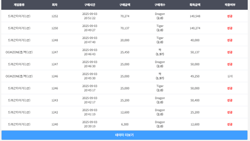Click Tiger (2.0) pick in round 1248
This screenshot has width=250, height=141.
160,40
